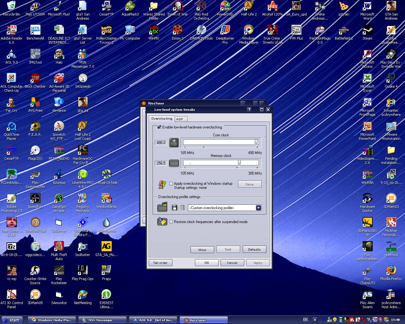
Task: Select the Hardware Doctor desktop icon
Action: 367,203
